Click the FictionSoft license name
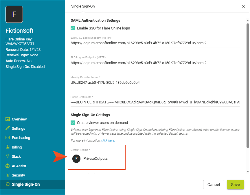This screenshot has height=195, width=250. (x=19, y=31)
